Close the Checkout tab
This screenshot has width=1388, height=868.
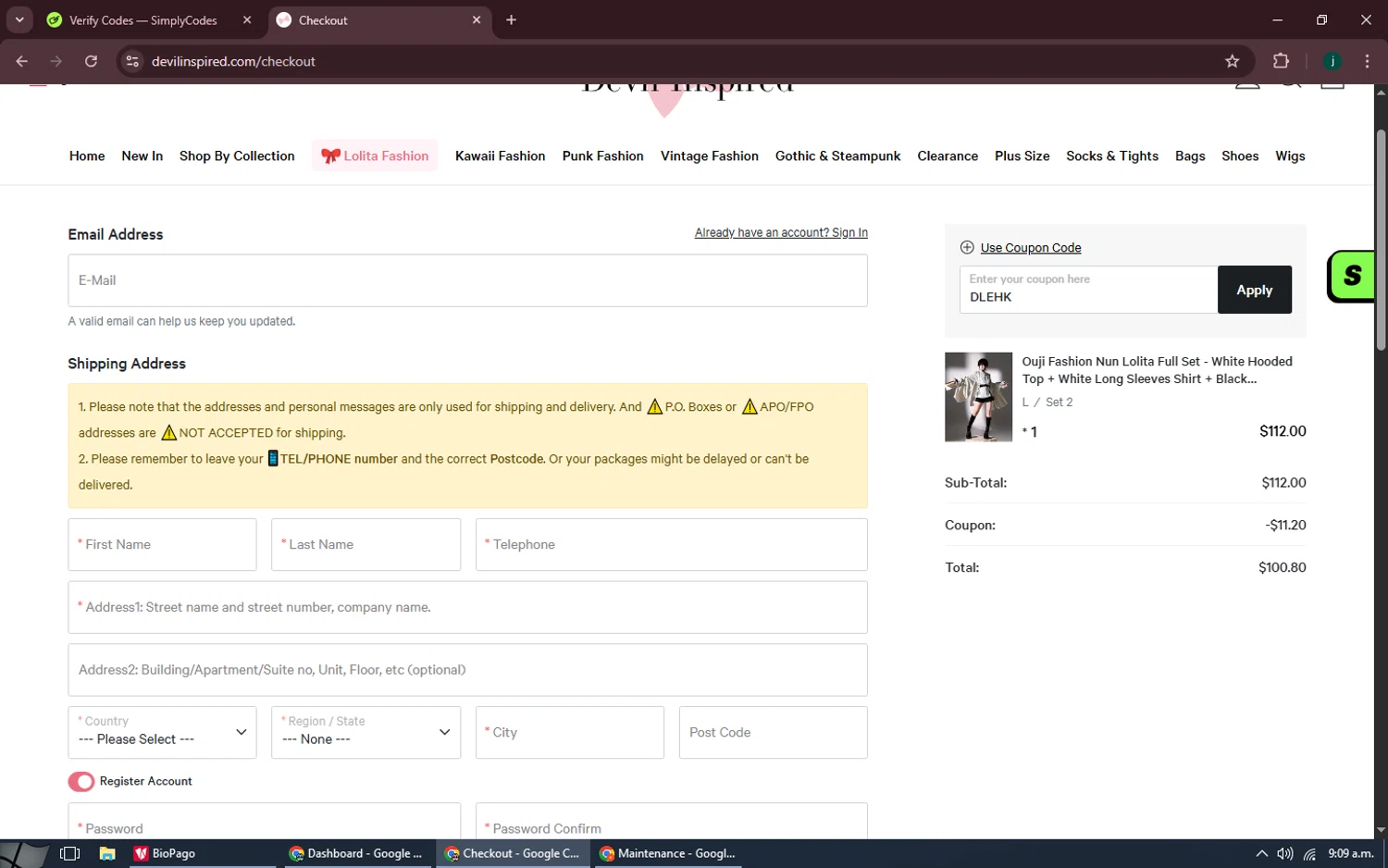477,19
